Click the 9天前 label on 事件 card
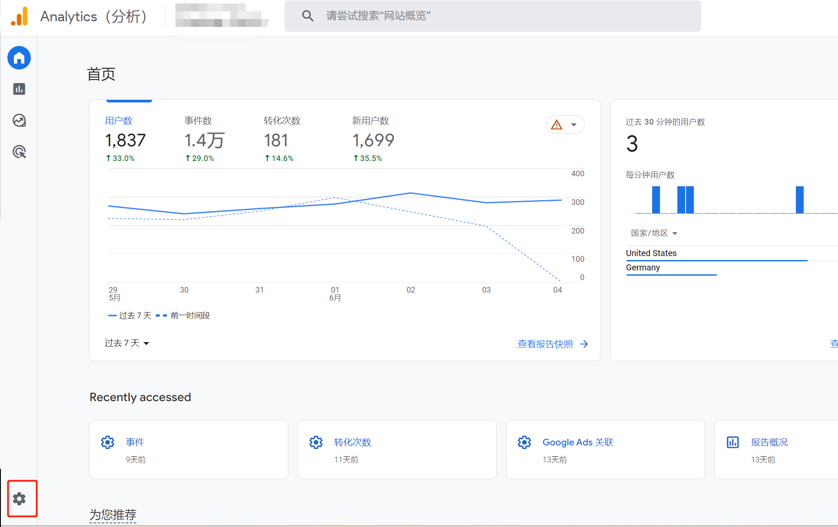 [135, 459]
